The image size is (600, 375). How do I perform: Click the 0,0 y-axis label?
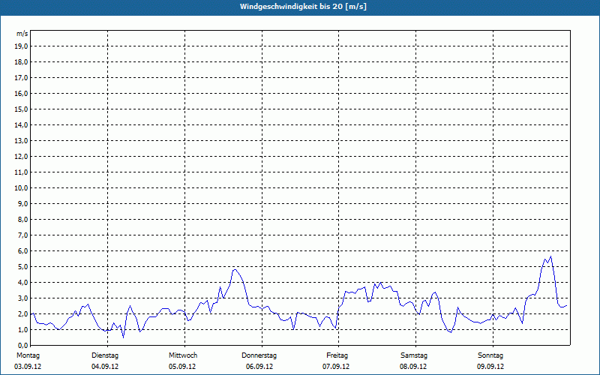[22, 345]
